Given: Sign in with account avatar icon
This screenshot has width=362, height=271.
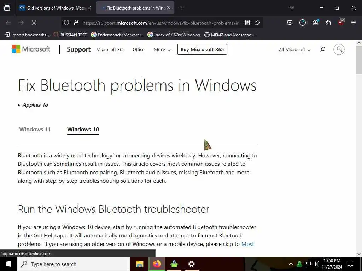Looking at the screenshot, I should click(339, 49).
